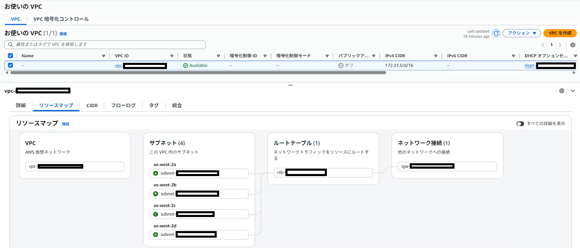Image resolution: width=580 pixels, height=248 pixels.
Task: Collapse the VPC detail panel with the chevron
Action: 573,90
